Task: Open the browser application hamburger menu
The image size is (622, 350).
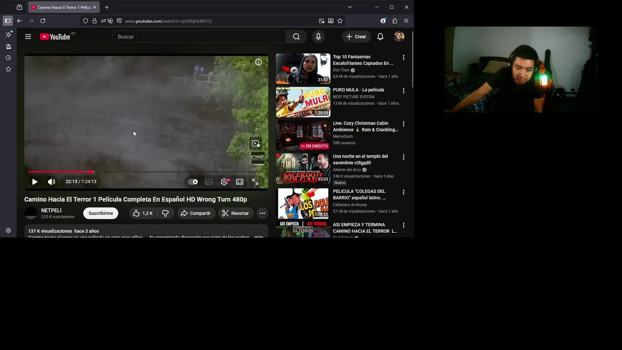Action: point(406,21)
